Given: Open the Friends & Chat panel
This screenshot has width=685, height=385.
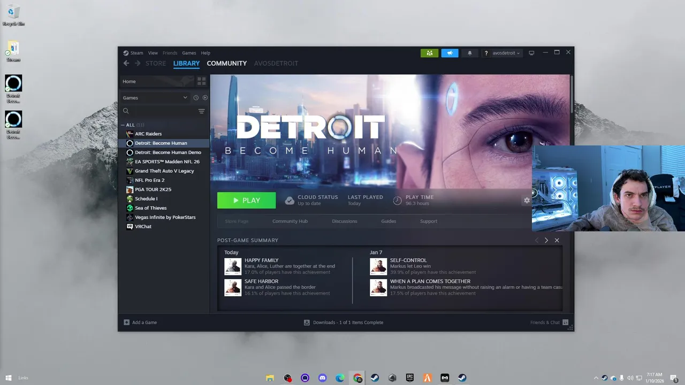Looking at the screenshot, I should 549,322.
